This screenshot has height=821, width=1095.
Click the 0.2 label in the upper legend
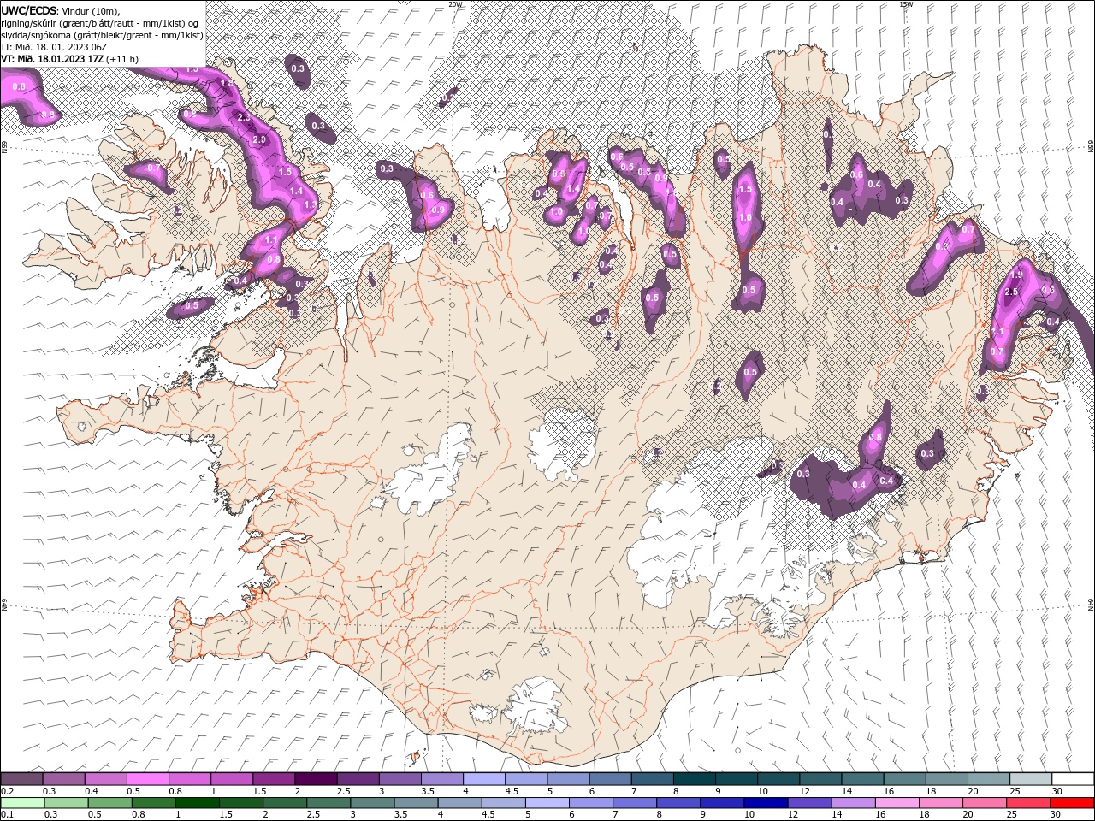[x=8, y=791]
